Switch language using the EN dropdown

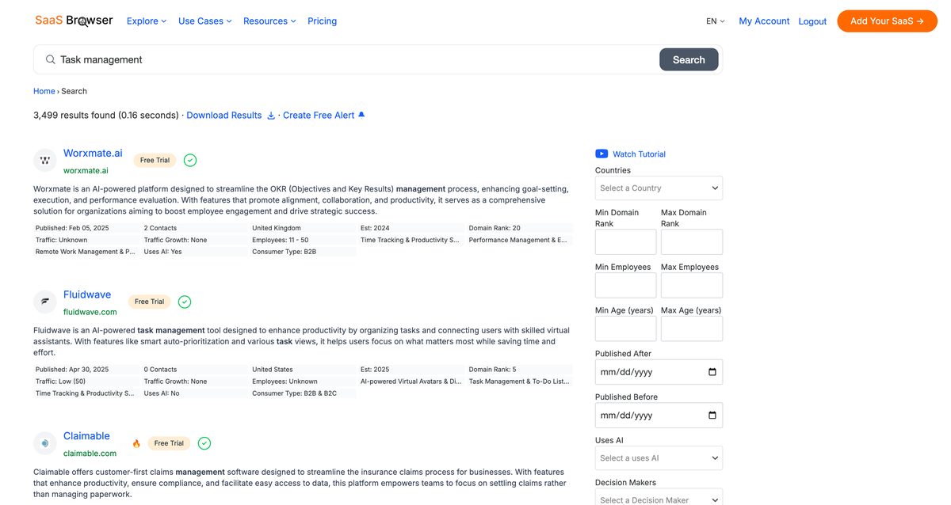pos(715,21)
